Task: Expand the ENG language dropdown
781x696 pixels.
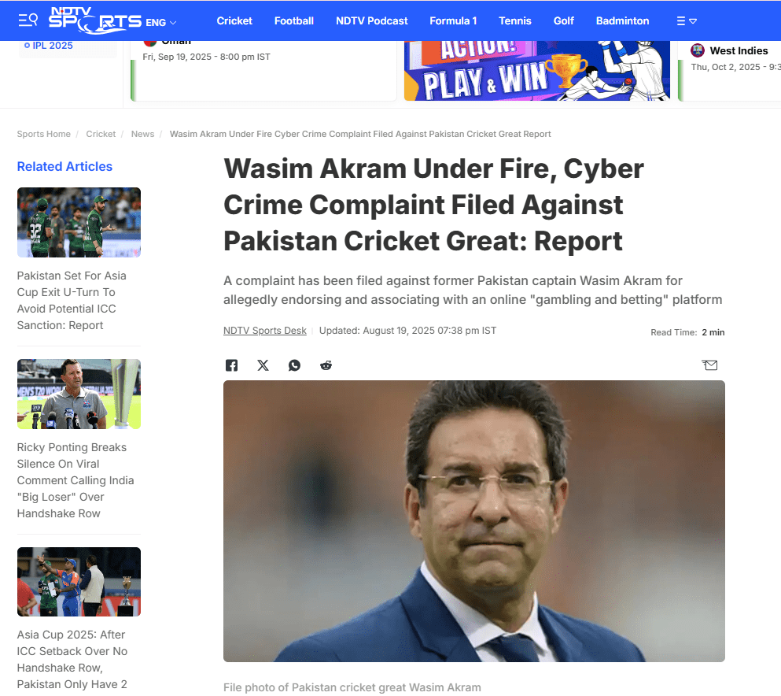Action: [161, 22]
